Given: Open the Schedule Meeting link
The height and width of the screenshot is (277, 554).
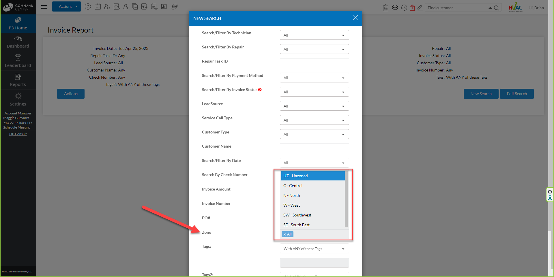Looking at the screenshot, I should click(x=17, y=127).
